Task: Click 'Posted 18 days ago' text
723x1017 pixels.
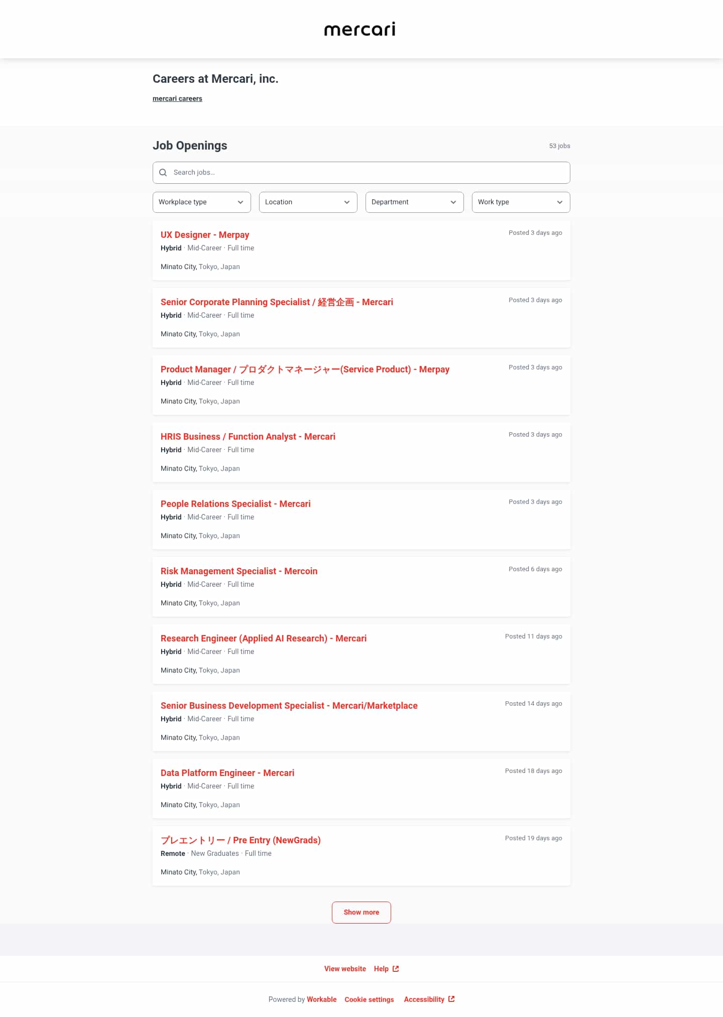Action: pos(534,771)
